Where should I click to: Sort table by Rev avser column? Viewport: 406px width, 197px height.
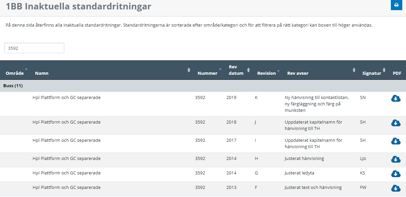coord(298,73)
